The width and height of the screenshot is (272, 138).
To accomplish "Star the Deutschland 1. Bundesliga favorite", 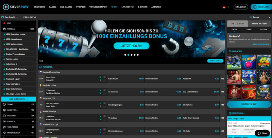I will click(4, 69).
